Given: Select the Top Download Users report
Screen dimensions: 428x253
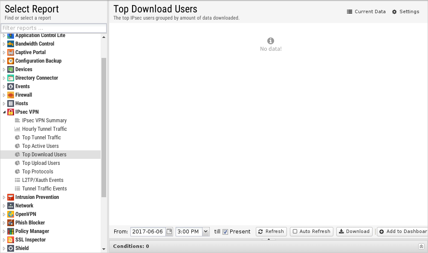Looking at the screenshot, I should coord(50,155).
